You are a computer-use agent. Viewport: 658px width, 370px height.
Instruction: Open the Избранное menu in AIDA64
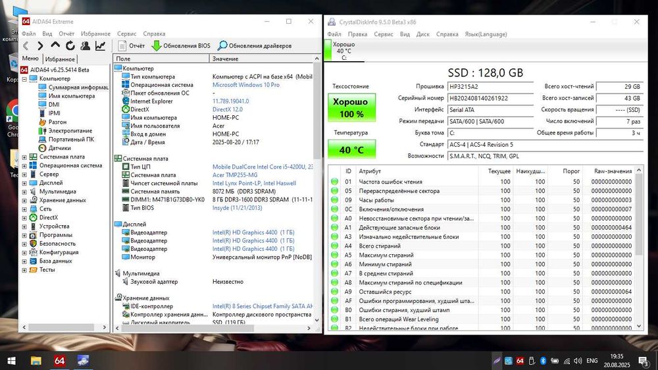(95, 34)
